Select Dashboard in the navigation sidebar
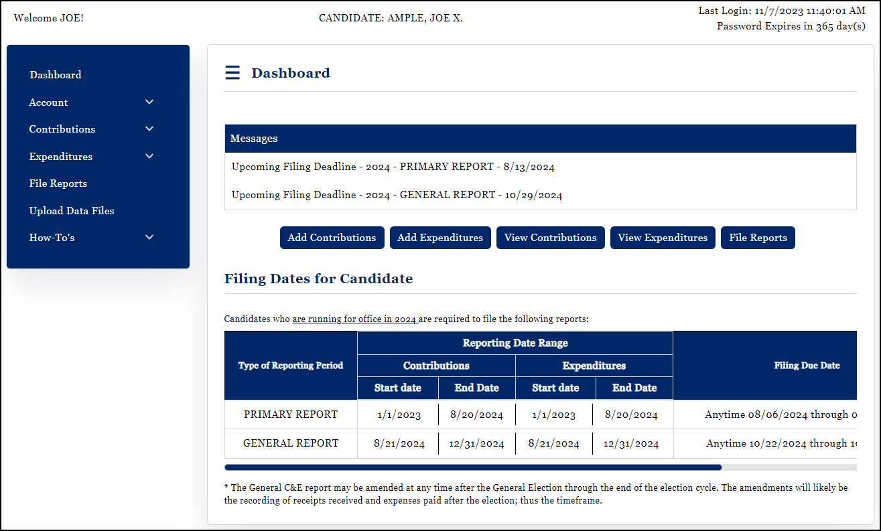This screenshot has height=531, width=881. click(56, 74)
